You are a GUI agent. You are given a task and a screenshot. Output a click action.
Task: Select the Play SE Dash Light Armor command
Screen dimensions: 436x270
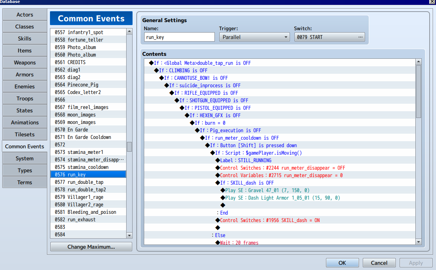[280, 198]
